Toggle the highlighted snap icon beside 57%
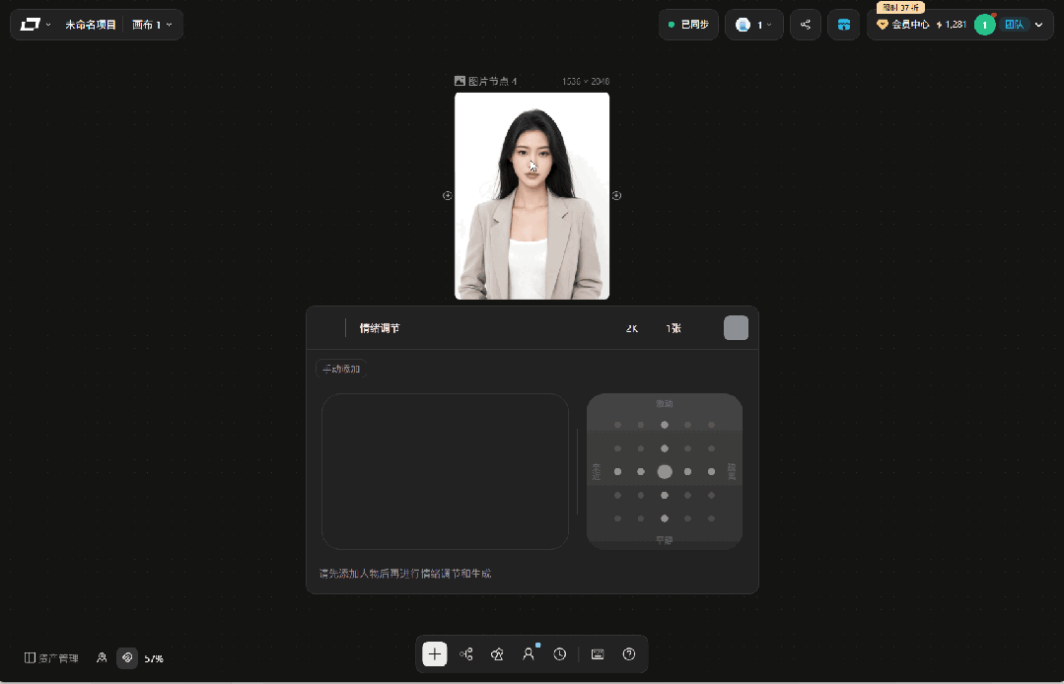The image size is (1064, 684). coord(127,657)
